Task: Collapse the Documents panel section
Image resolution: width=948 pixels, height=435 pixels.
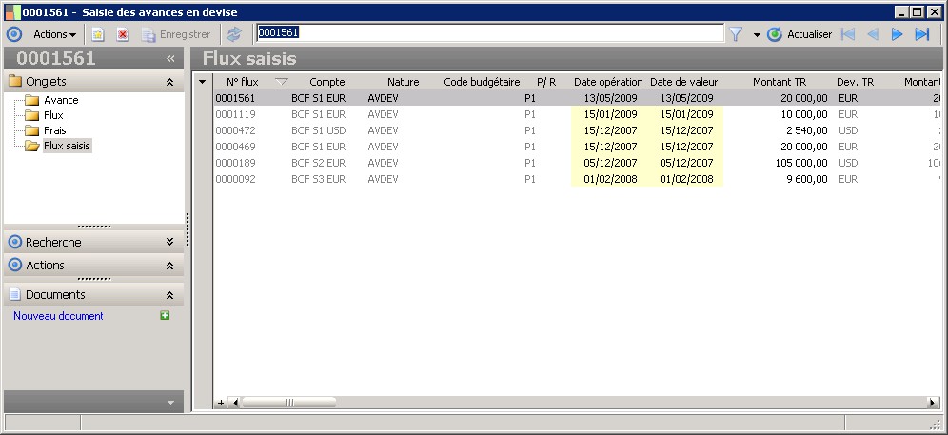Action: [x=169, y=295]
